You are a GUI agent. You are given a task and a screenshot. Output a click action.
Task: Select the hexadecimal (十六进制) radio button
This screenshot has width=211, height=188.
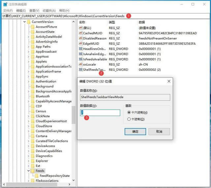(x=129, y=113)
